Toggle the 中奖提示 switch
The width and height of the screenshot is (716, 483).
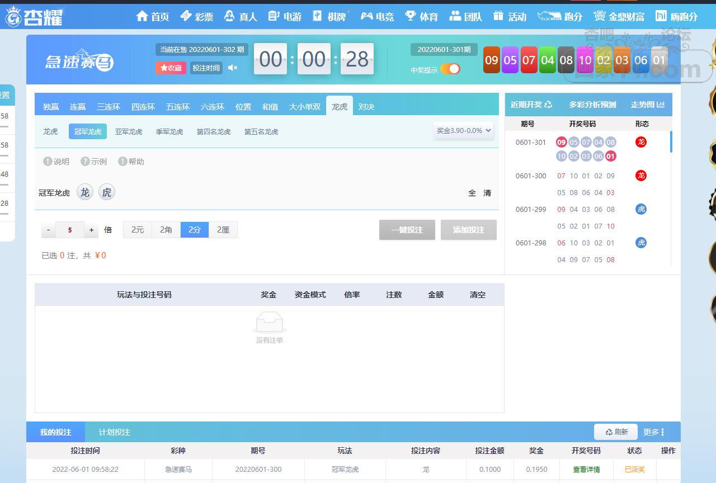450,69
